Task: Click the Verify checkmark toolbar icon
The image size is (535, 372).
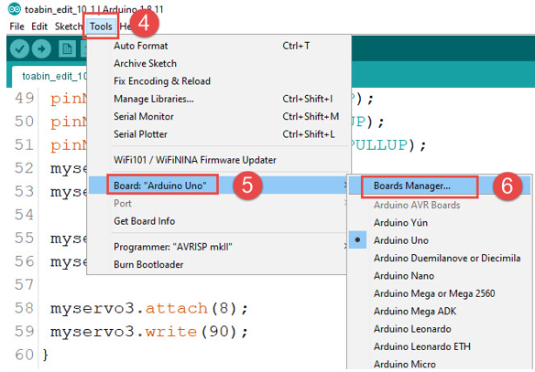Action: click(x=19, y=49)
